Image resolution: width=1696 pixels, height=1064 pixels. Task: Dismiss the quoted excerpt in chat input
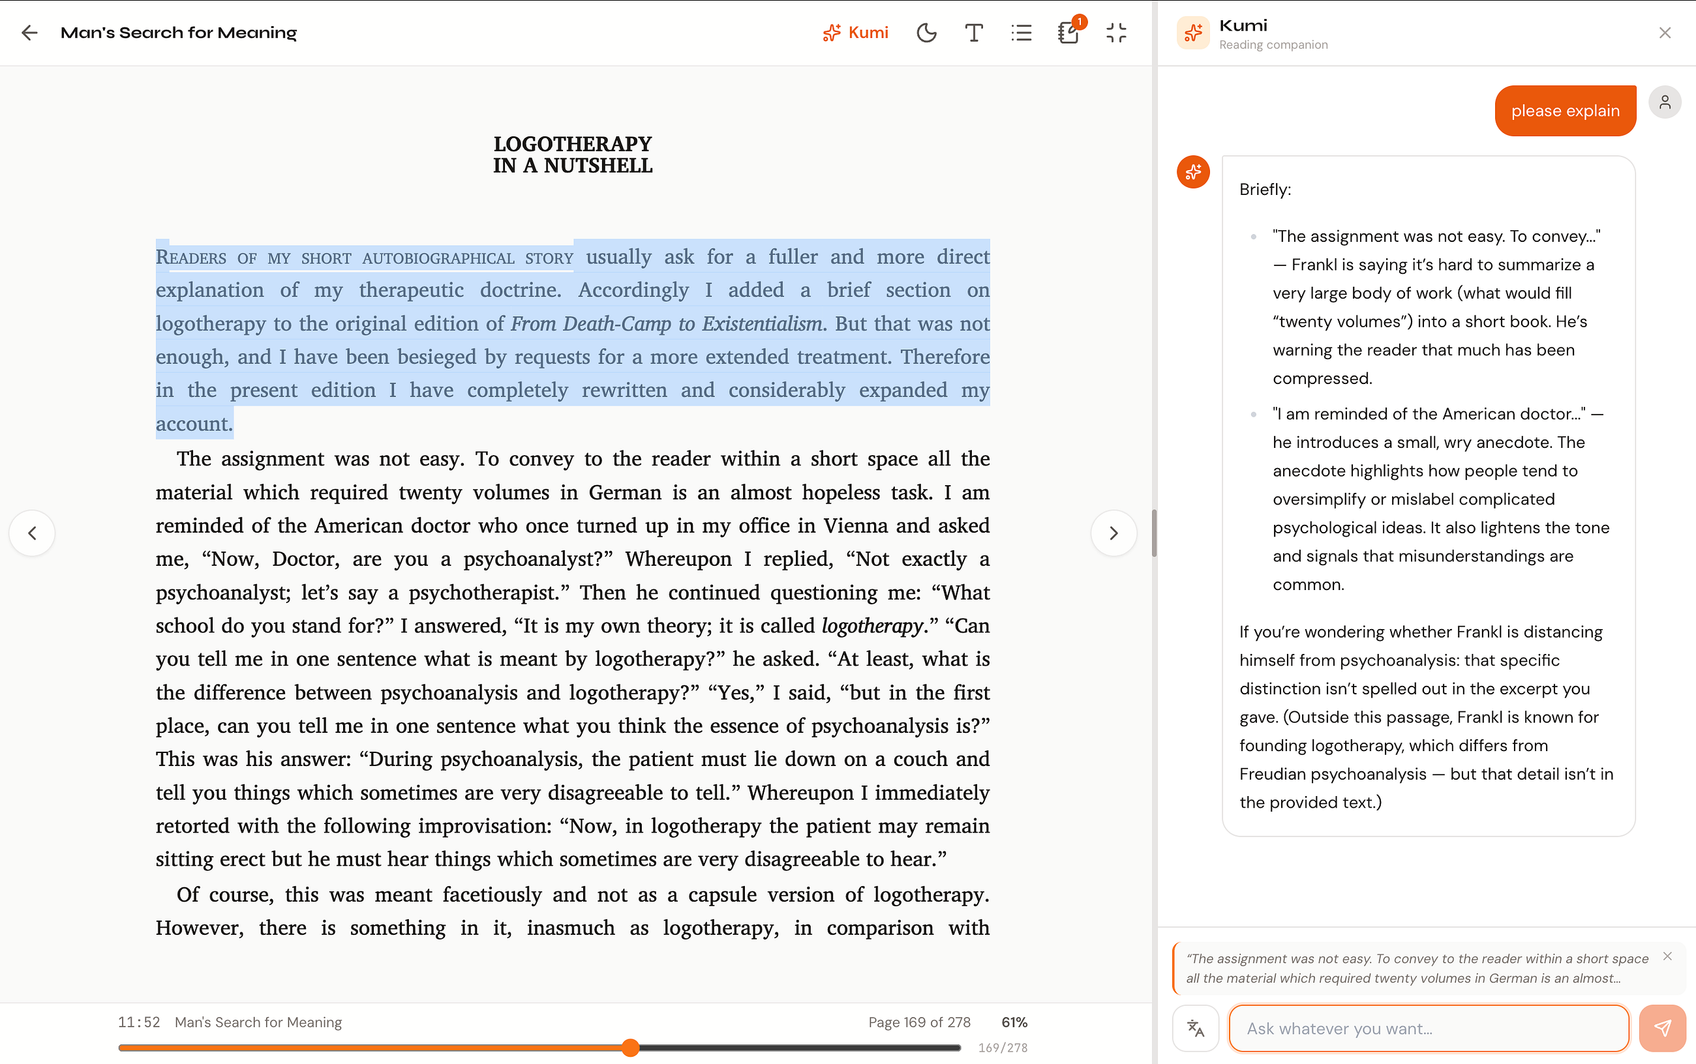tap(1667, 956)
